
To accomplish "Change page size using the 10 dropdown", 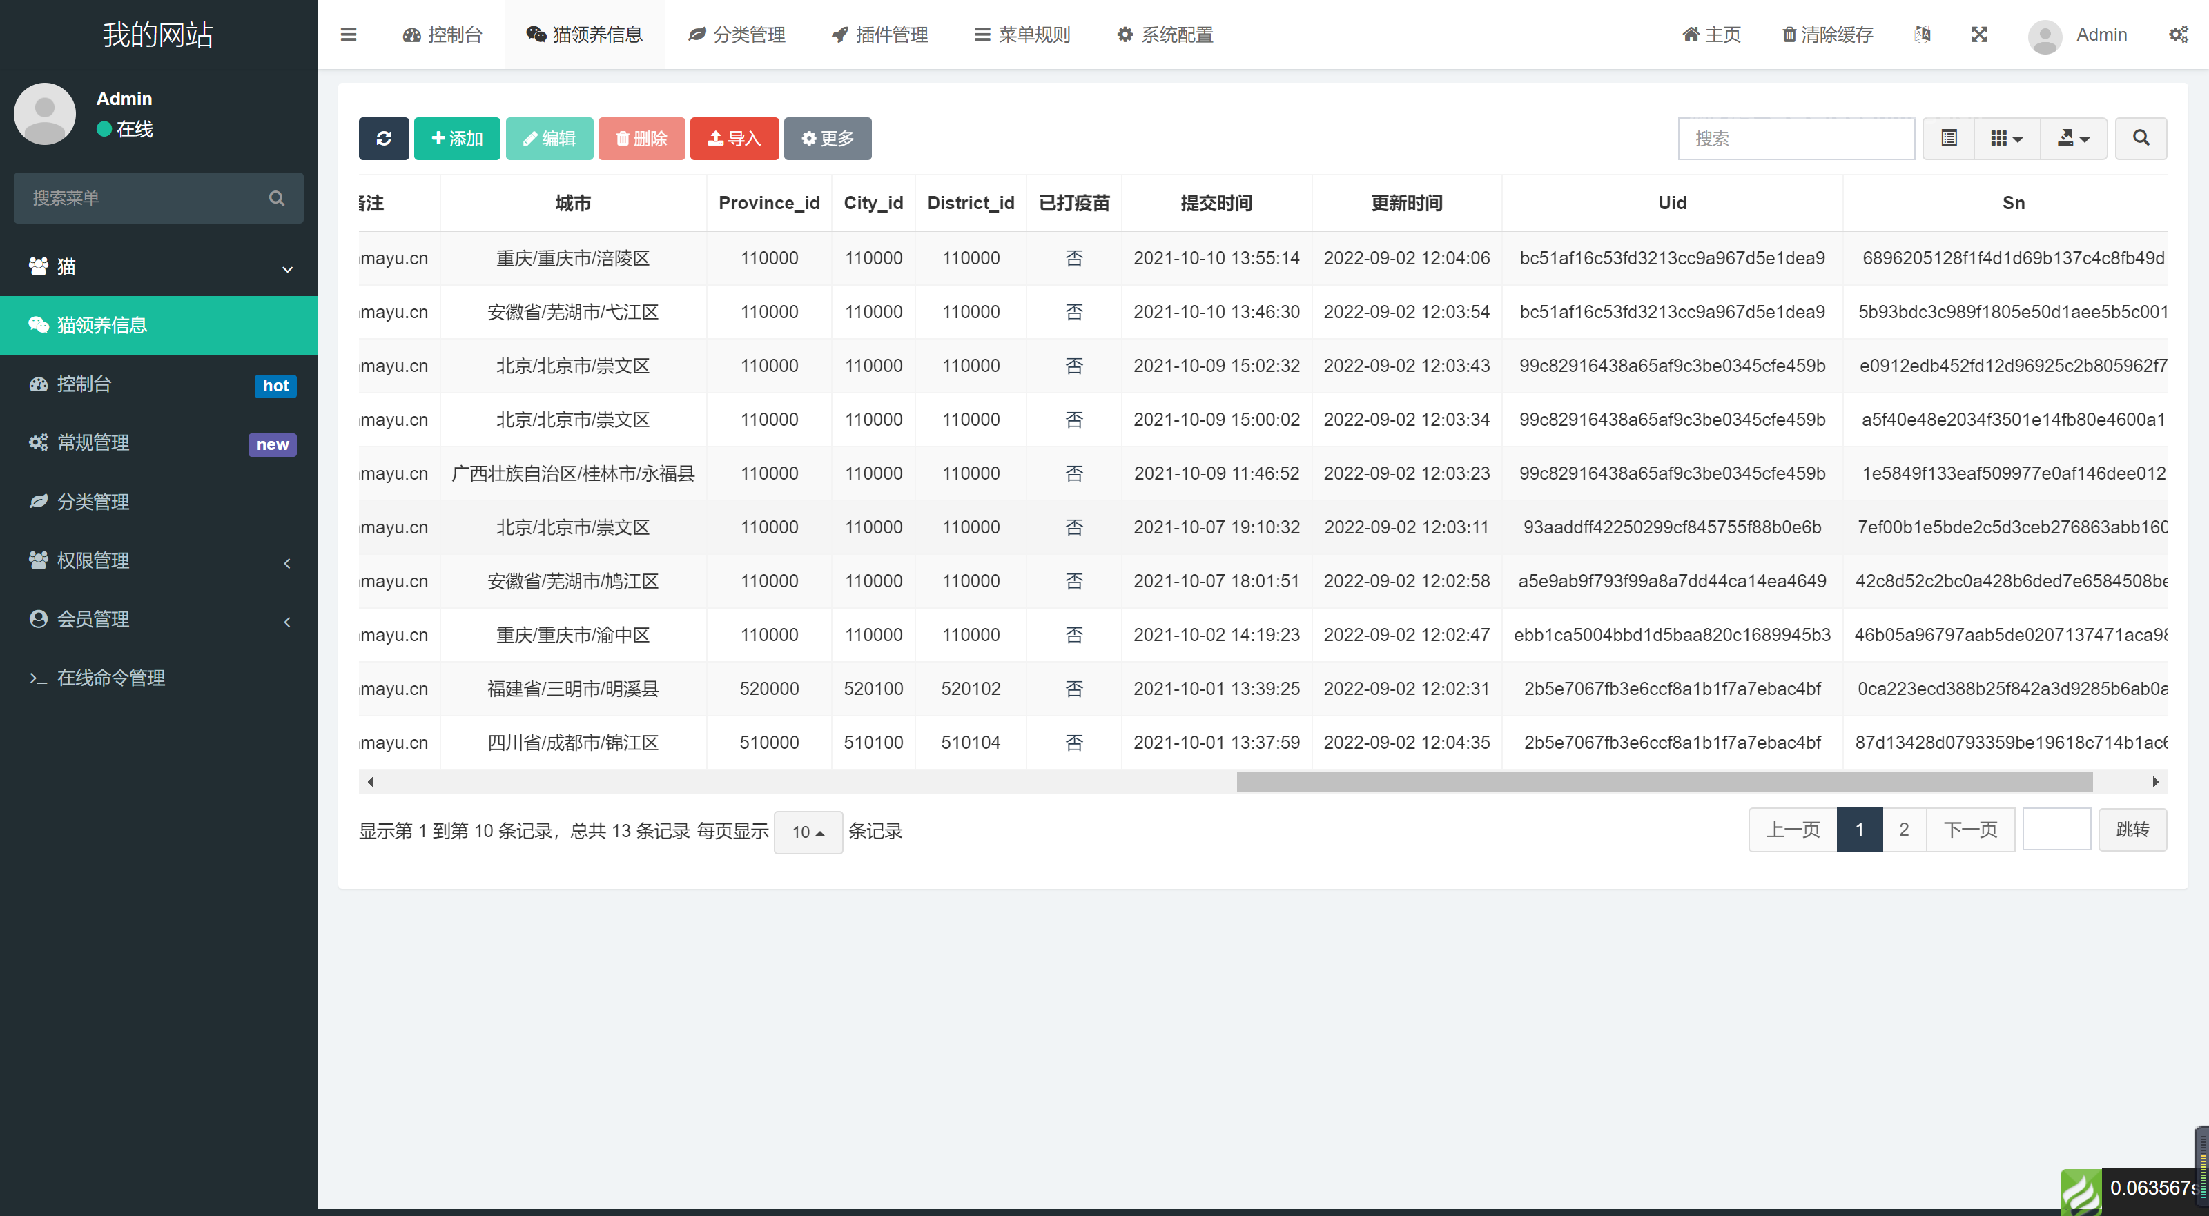I will [807, 831].
